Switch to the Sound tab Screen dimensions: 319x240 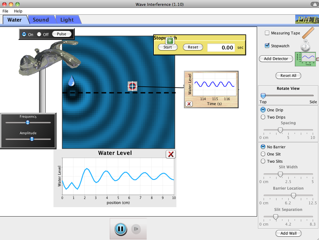(x=41, y=19)
